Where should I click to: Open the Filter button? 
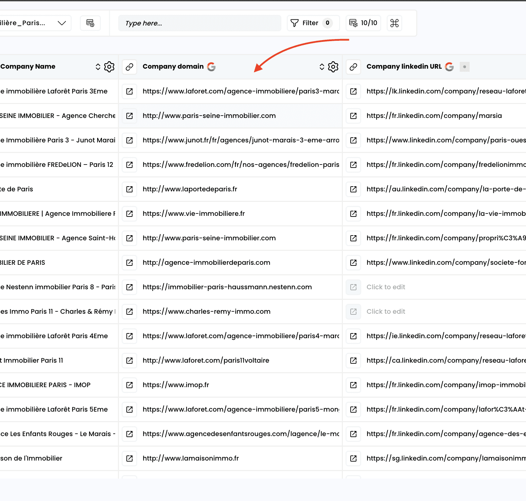(313, 23)
